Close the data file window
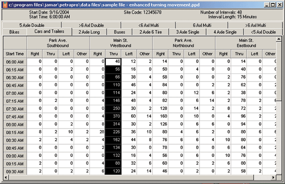This screenshot has width=285, height=184. click(280, 5)
